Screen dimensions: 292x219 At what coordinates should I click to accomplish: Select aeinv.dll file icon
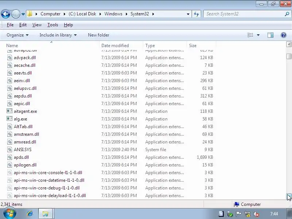pos(9,80)
